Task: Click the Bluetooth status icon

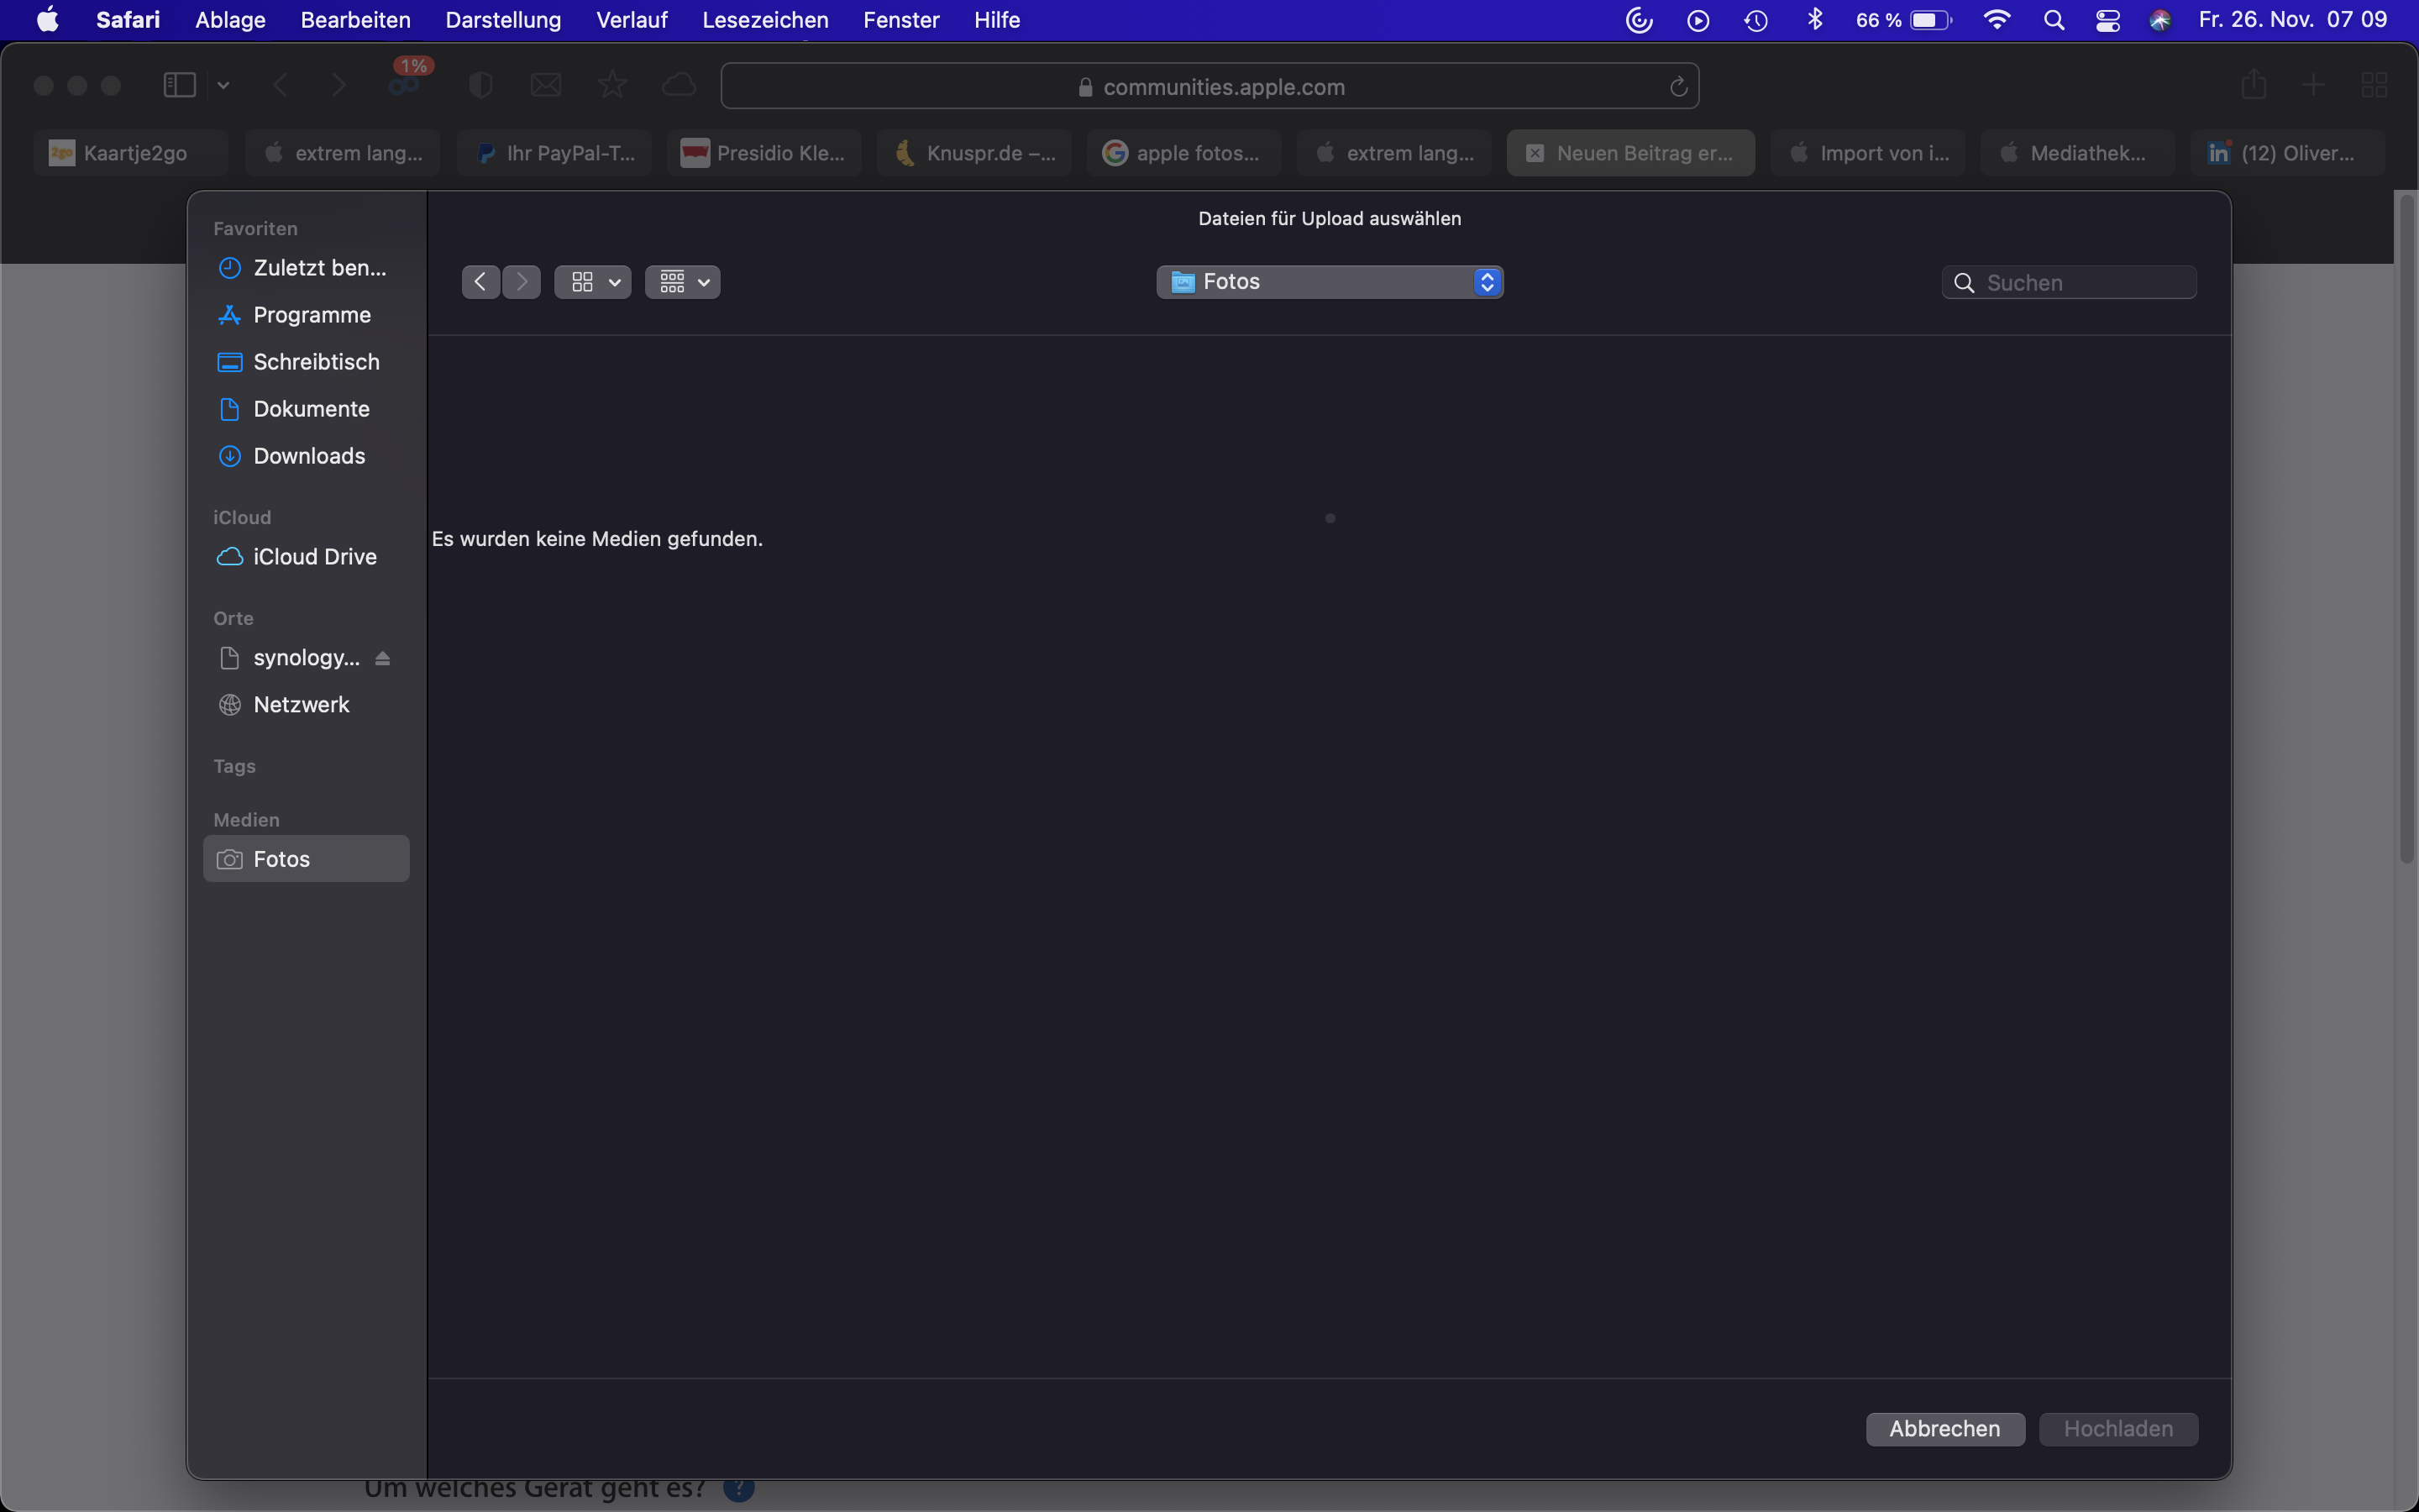Action: pyautogui.click(x=1815, y=20)
